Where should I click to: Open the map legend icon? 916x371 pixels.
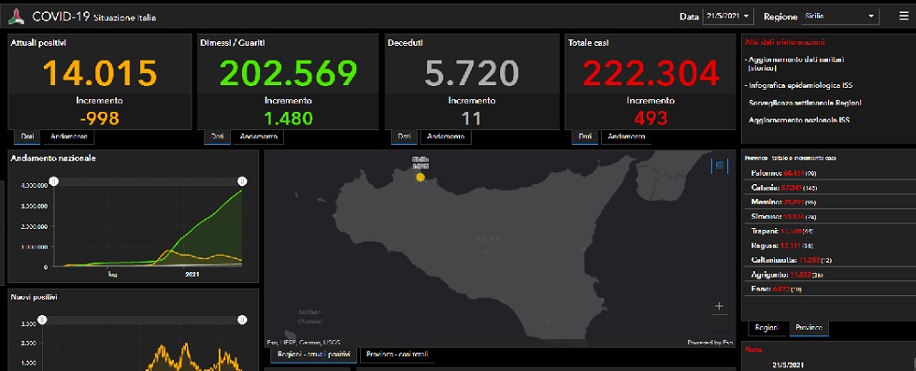pyautogui.click(x=719, y=165)
